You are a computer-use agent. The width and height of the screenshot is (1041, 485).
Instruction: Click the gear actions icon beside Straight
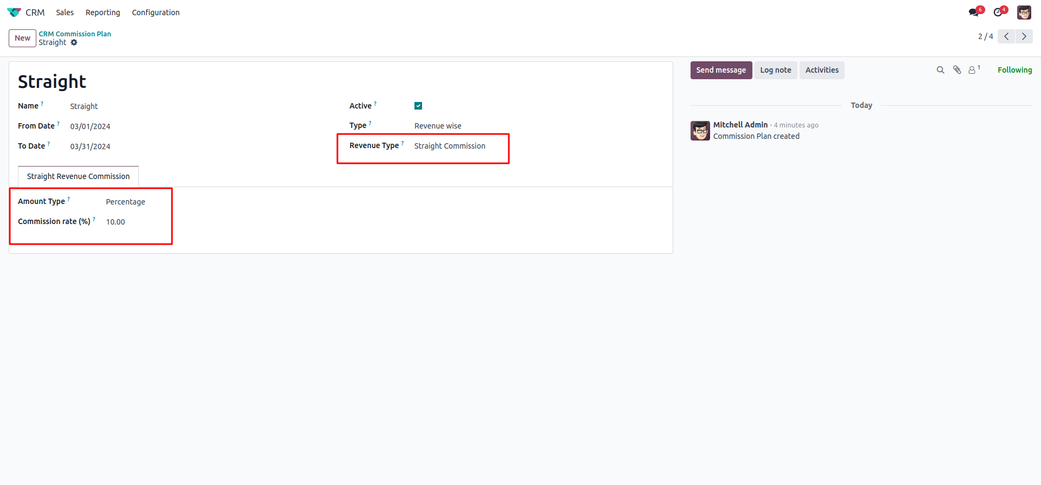(74, 42)
